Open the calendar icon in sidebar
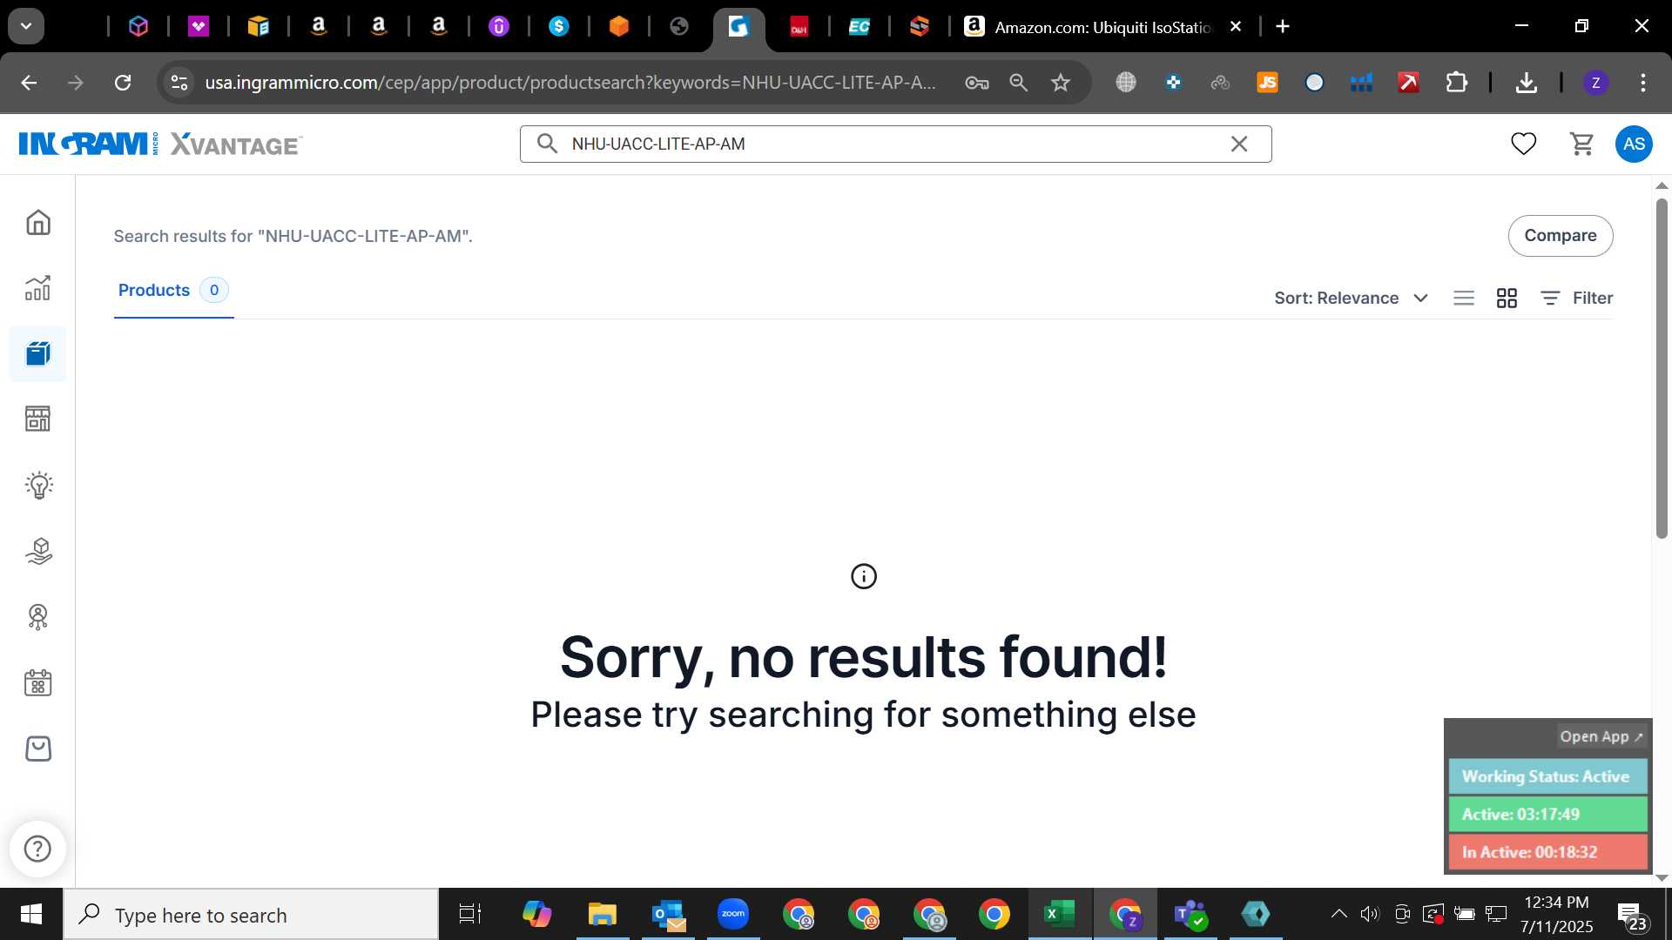The image size is (1672, 940). pos(37,682)
